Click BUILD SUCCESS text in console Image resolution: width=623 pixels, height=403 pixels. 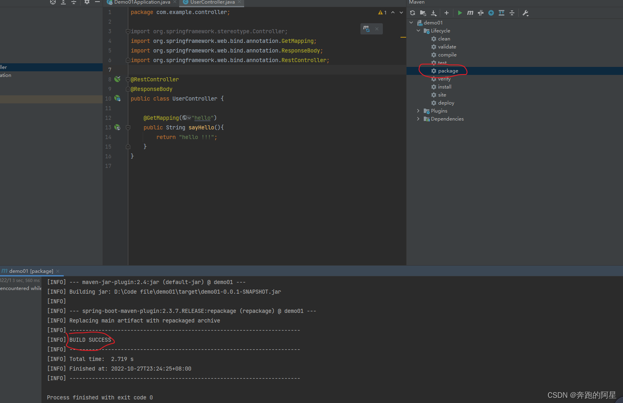(x=90, y=340)
